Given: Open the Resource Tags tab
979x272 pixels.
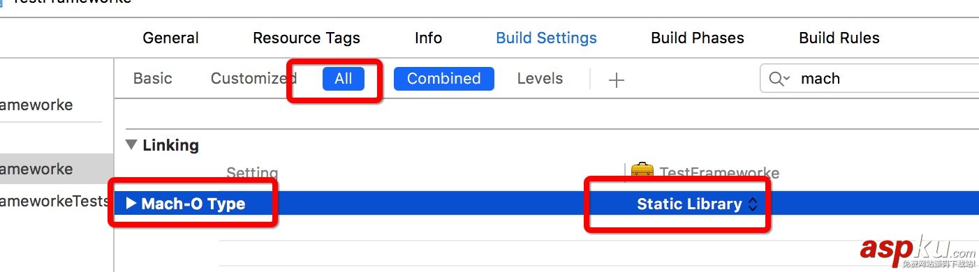Looking at the screenshot, I should (307, 38).
